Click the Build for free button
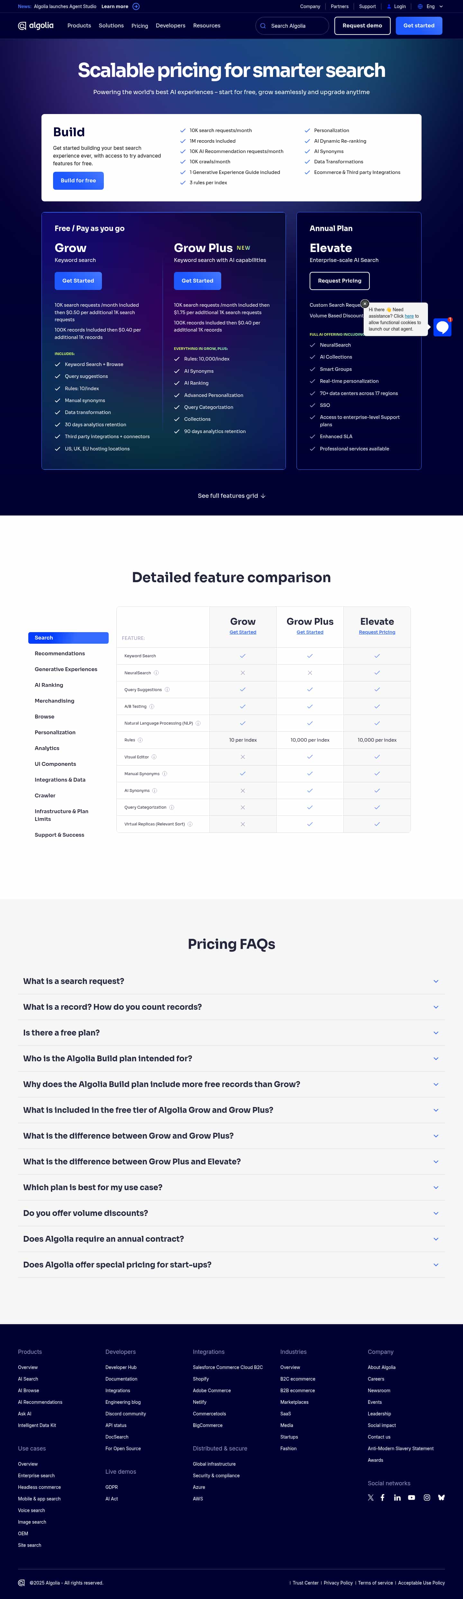Image resolution: width=463 pixels, height=1599 pixels. coord(78,181)
